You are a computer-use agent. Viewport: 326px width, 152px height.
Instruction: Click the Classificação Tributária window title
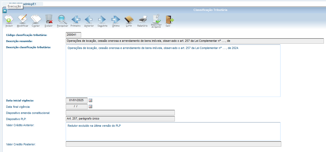(210, 10)
